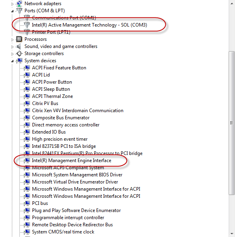Click the scrollbar up arrow
The height and width of the screenshot is (237, 235).
pyautogui.click(x=232, y=3)
